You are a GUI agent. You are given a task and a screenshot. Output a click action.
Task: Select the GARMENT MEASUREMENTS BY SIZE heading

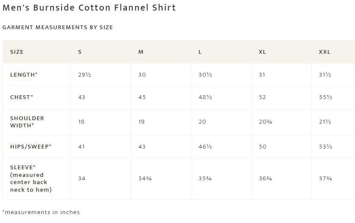point(58,28)
